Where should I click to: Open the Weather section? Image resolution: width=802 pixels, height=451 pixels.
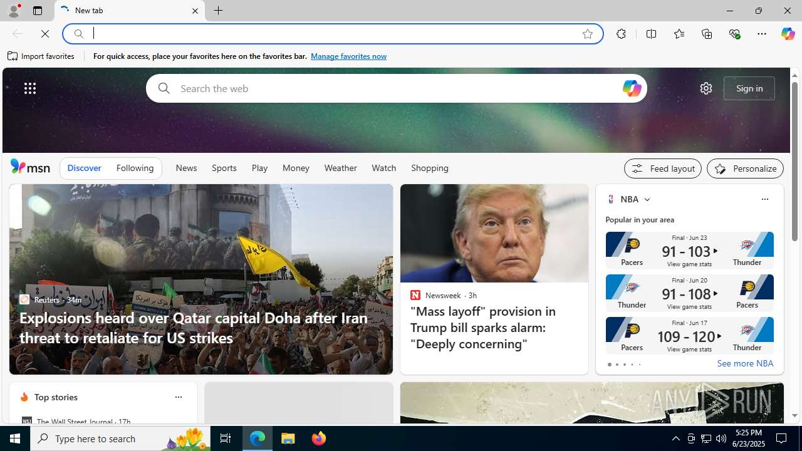pyautogui.click(x=340, y=168)
